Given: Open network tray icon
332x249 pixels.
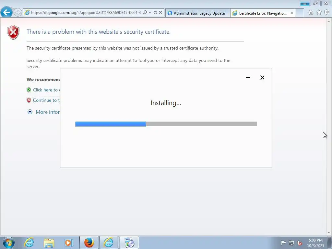Looking at the screenshot, I should coord(291,243).
